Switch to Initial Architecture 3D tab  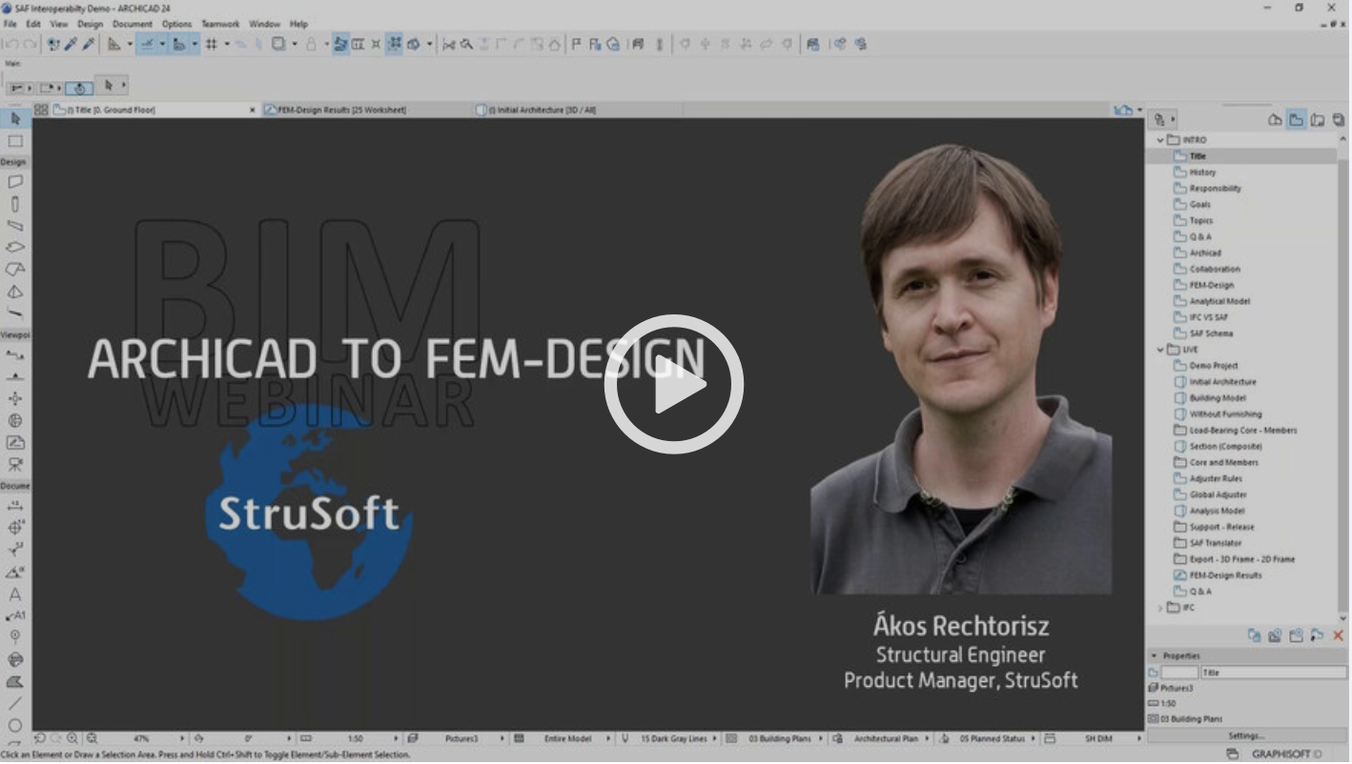[x=542, y=110]
